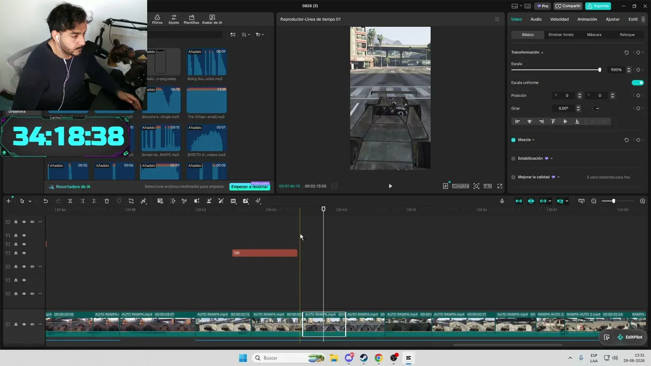Click the Exportar button
651x366 pixels.
(x=598, y=6)
